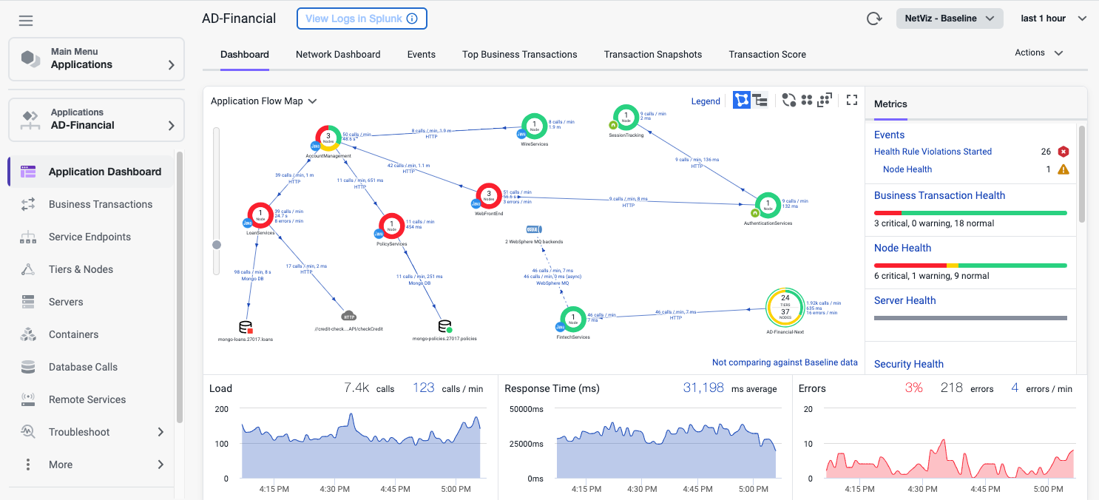1099x500 pixels.
Task: Click the WireServices tier node
Action: click(x=534, y=126)
